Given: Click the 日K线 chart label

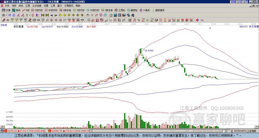Looking at the screenshot, I should pos(4,25).
